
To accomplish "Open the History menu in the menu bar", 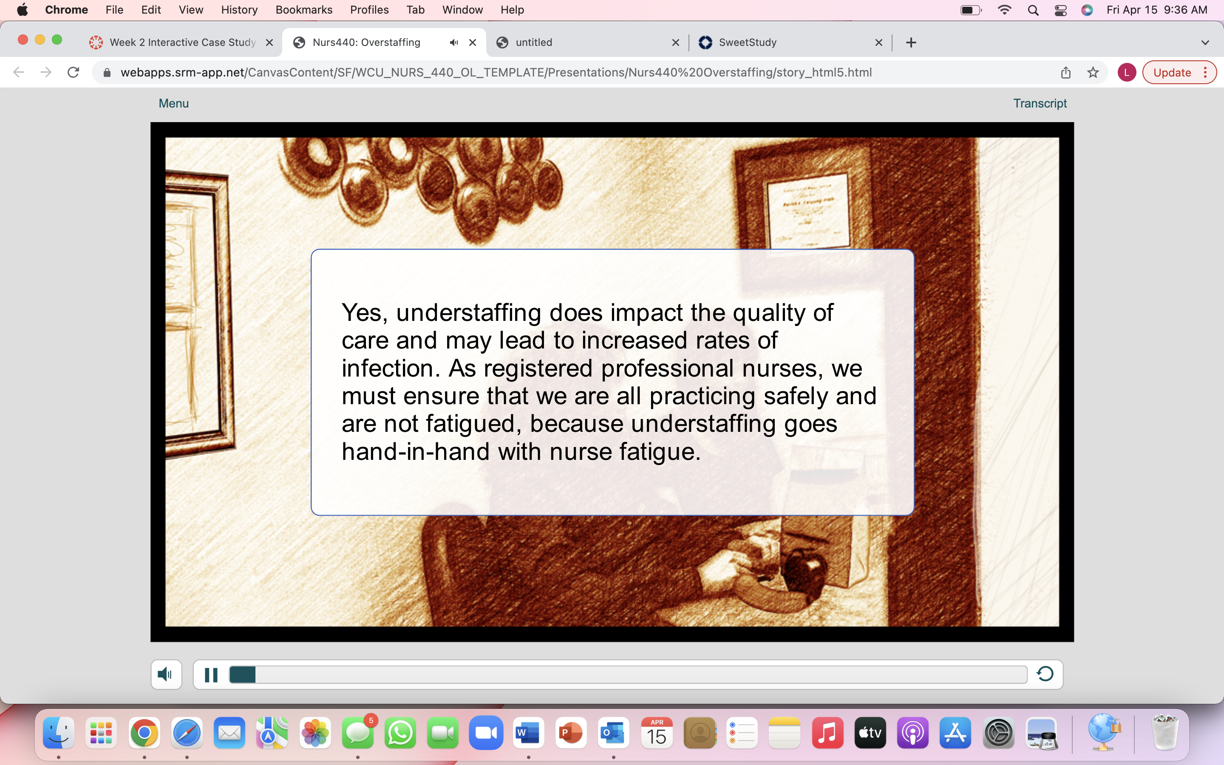I will tap(239, 10).
